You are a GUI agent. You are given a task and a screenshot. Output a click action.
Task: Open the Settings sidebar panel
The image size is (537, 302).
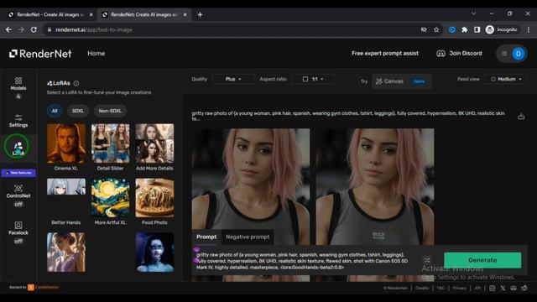pos(18,121)
